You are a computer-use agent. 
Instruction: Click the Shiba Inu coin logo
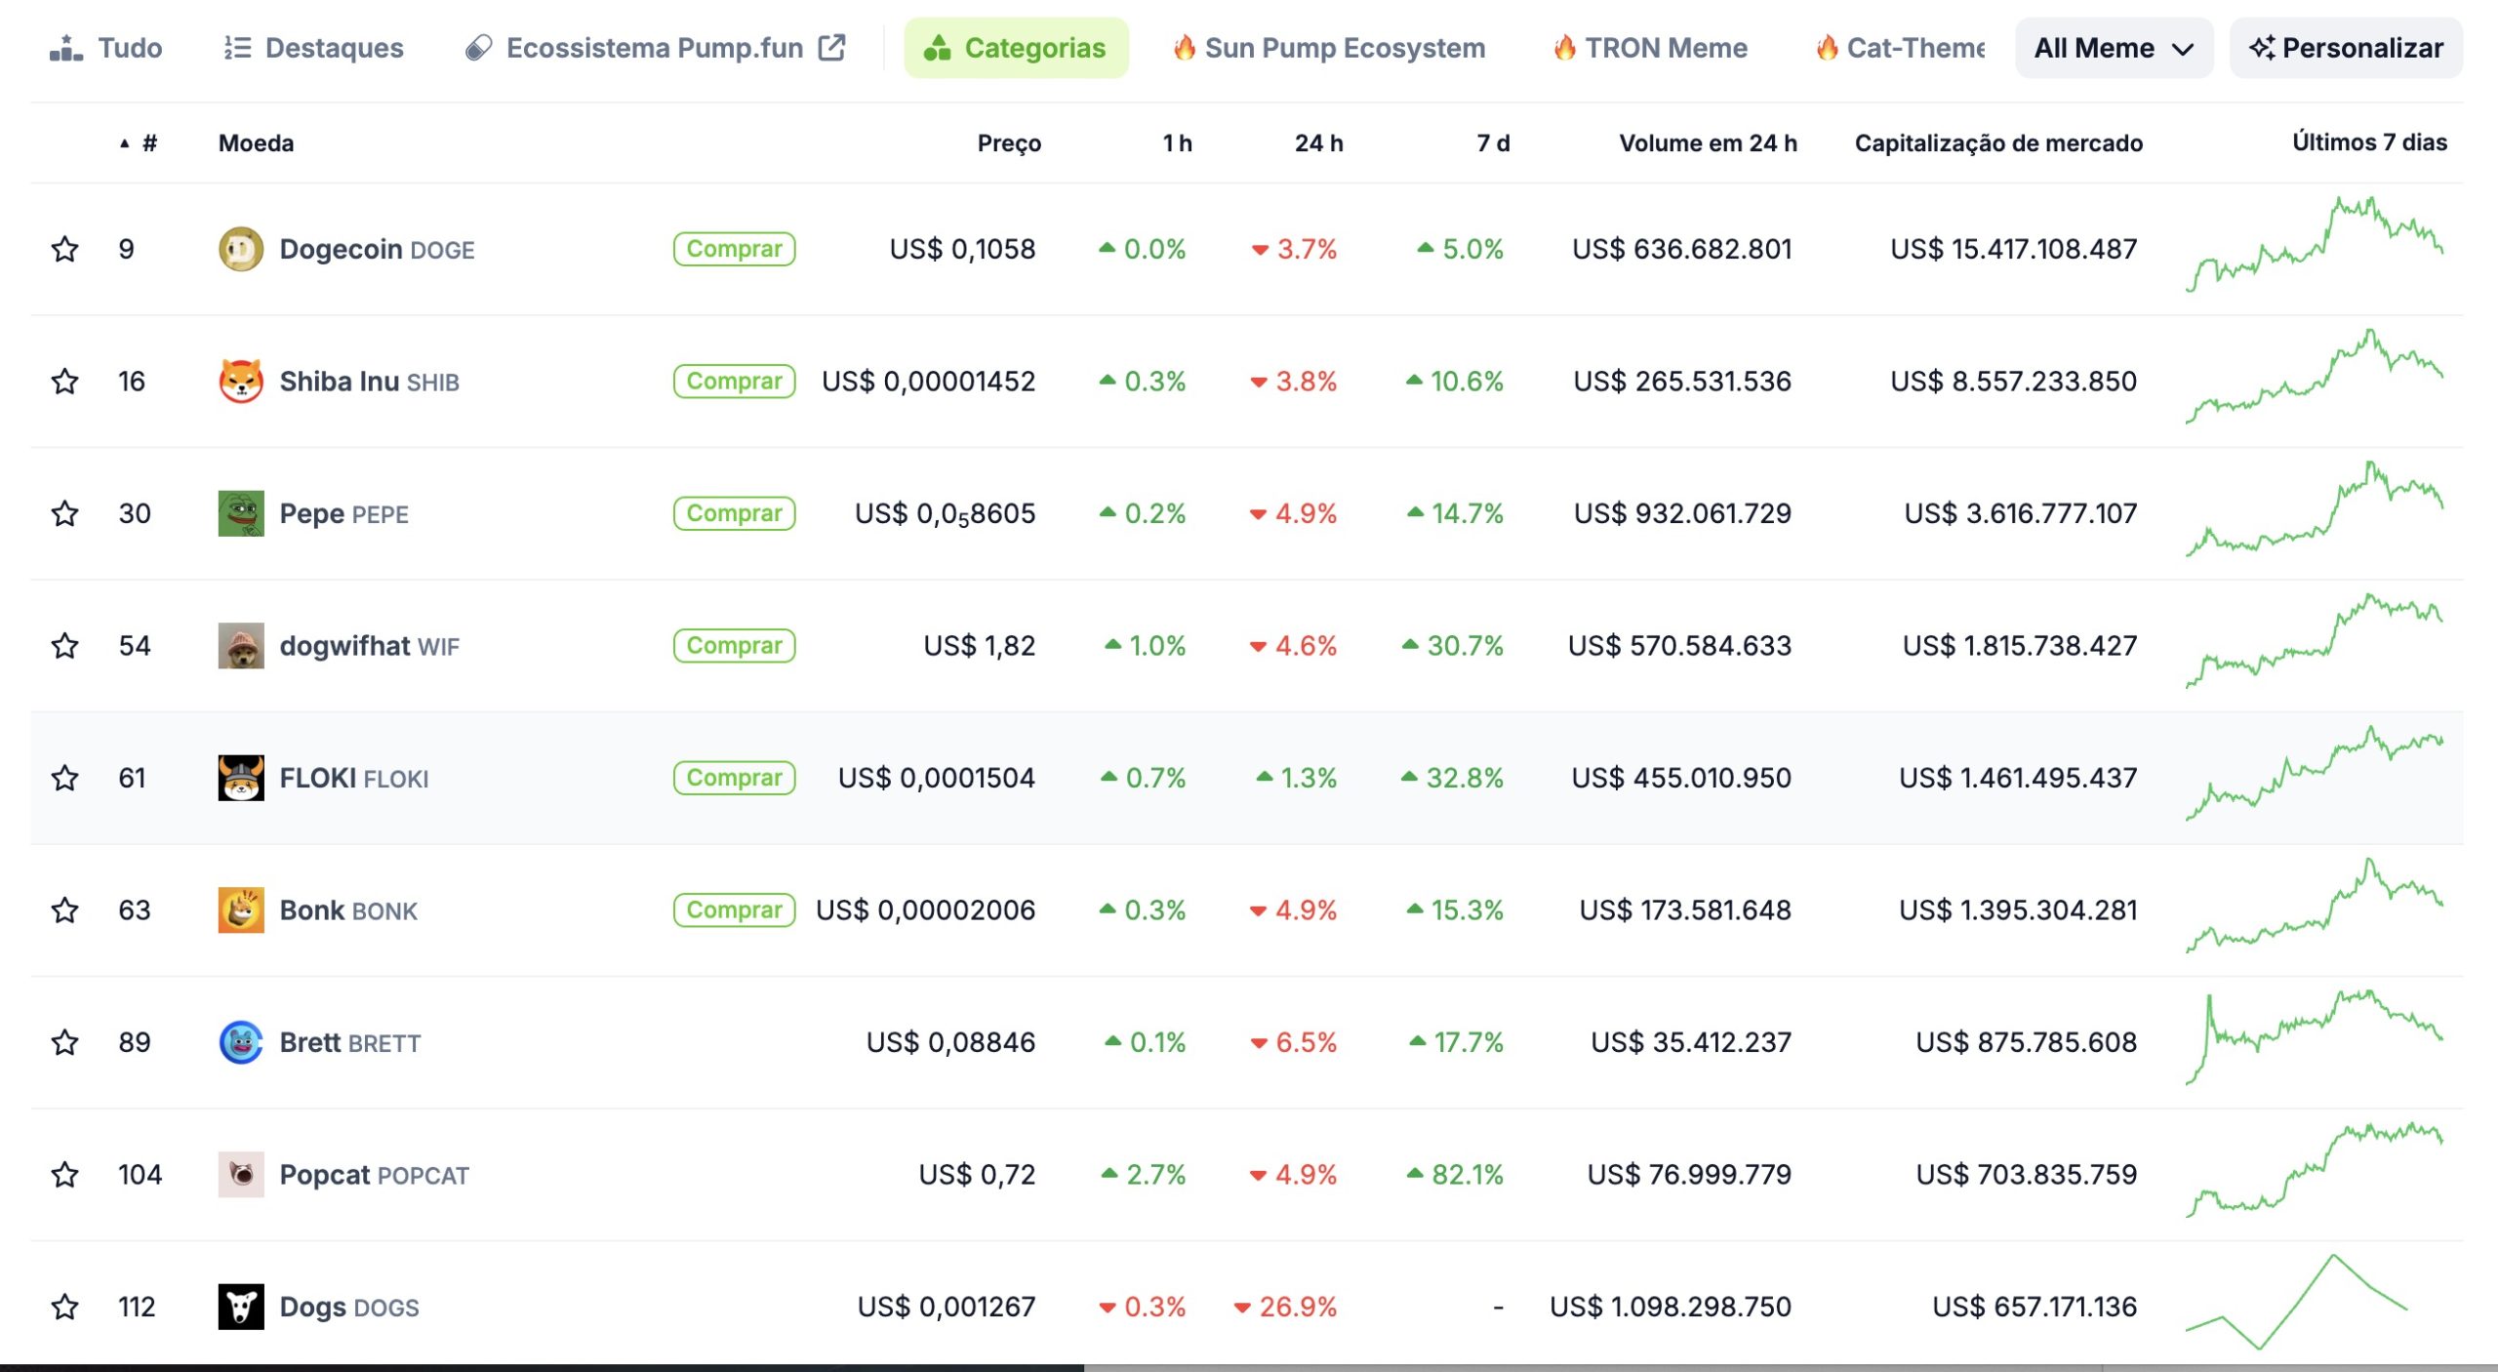click(x=241, y=382)
